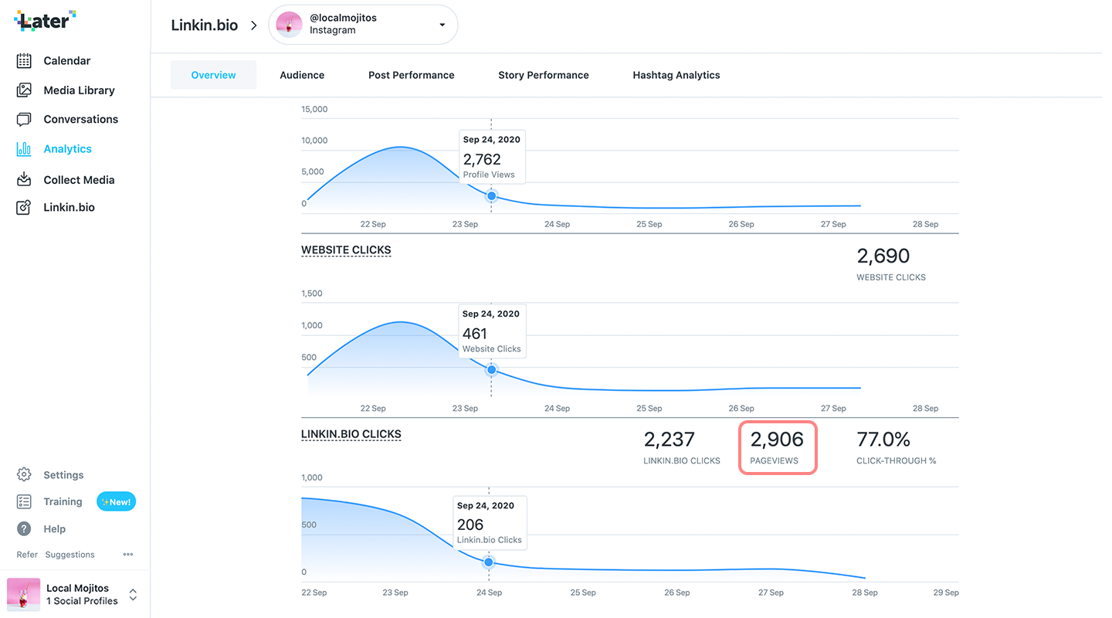Click the Linkin.bio Clicks chart data point
This screenshot has width=1112, height=618.
tap(488, 562)
